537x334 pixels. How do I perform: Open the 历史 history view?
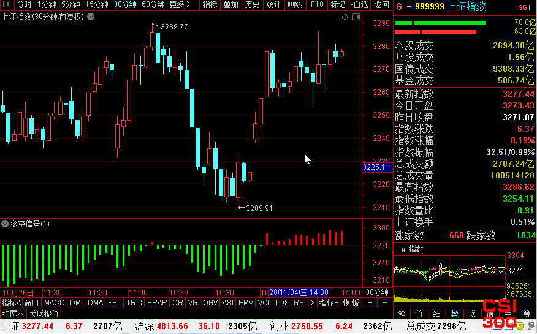pyautogui.click(x=253, y=4)
